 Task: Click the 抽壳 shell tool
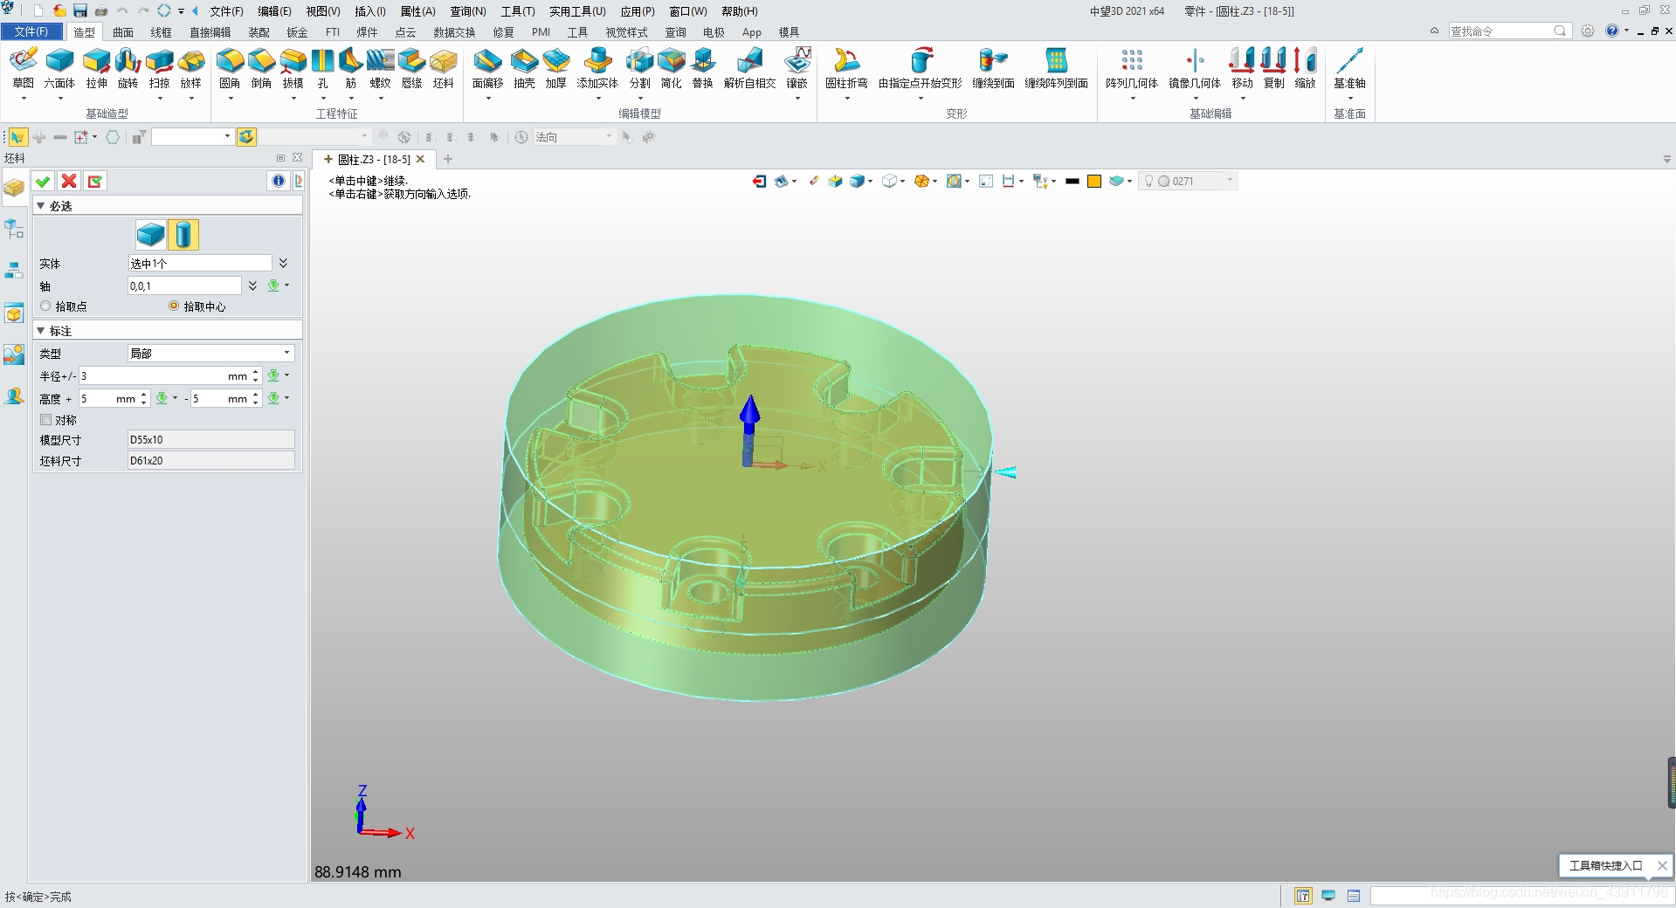(x=524, y=68)
